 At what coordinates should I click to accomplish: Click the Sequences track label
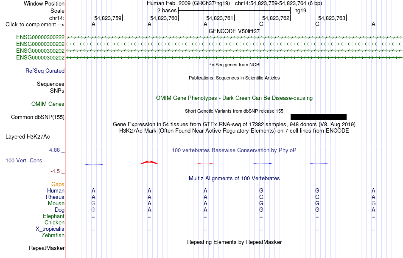pos(50,84)
